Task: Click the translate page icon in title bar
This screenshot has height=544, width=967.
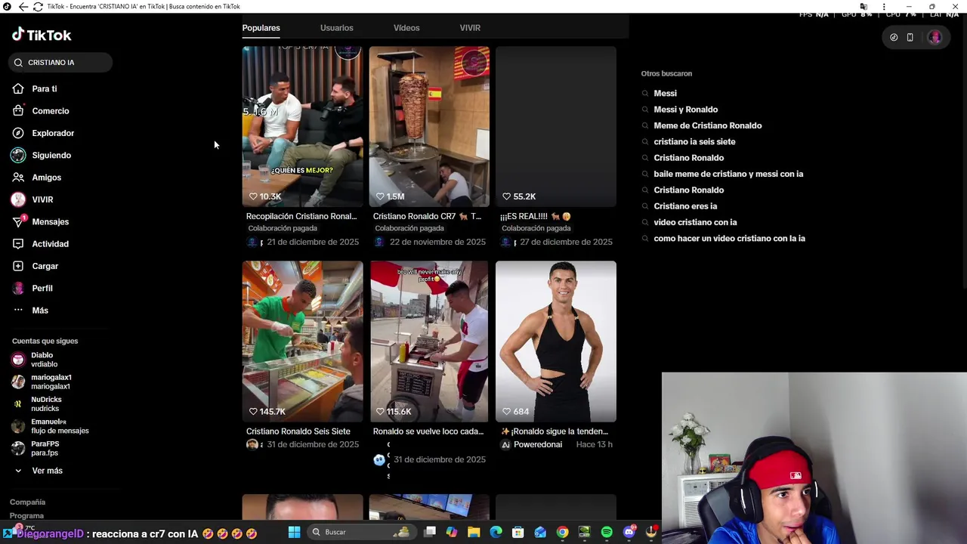Action: pyautogui.click(x=864, y=7)
